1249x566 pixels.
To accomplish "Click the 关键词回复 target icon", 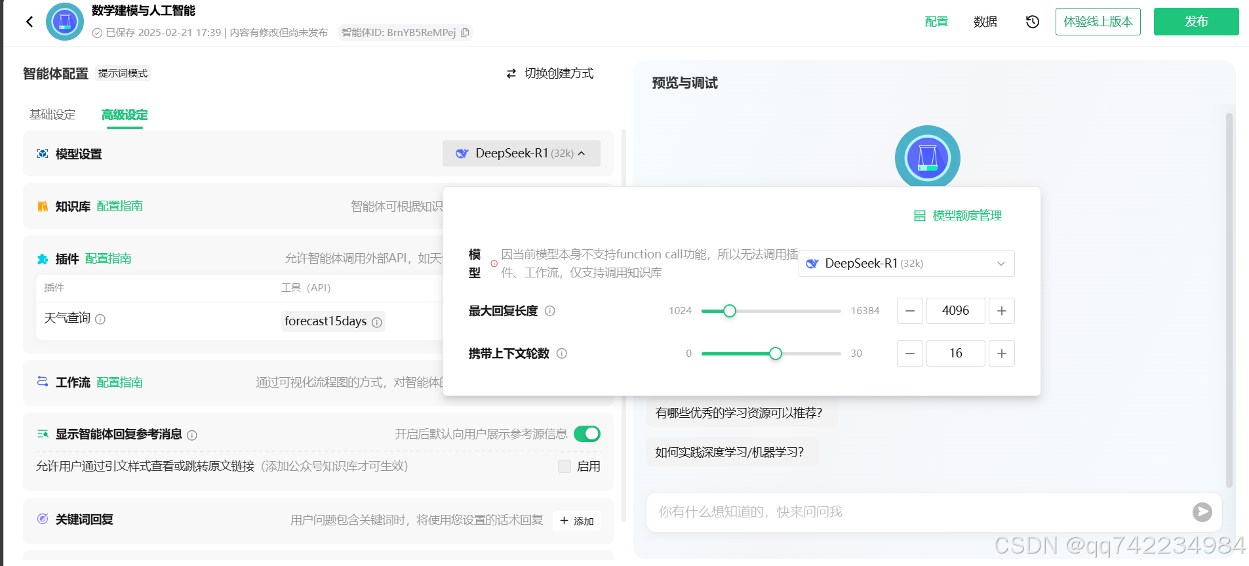I will [x=43, y=519].
